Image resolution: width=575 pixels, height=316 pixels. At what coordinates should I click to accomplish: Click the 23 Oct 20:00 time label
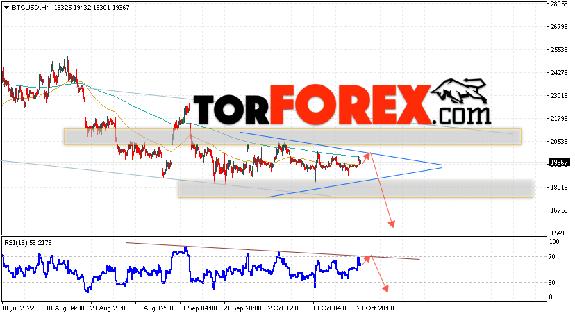[x=376, y=308]
